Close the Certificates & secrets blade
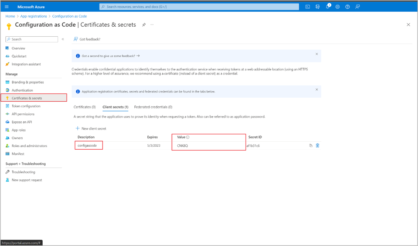The width and height of the screenshot is (418, 246). click(408, 25)
